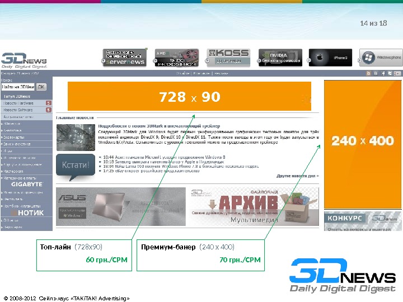Click the GIGABYTE sponsor logo in the sidebar

point(27,185)
